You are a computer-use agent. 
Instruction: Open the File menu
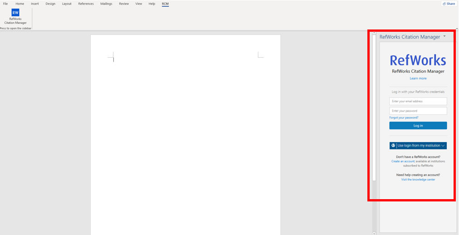click(x=5, y=4)
